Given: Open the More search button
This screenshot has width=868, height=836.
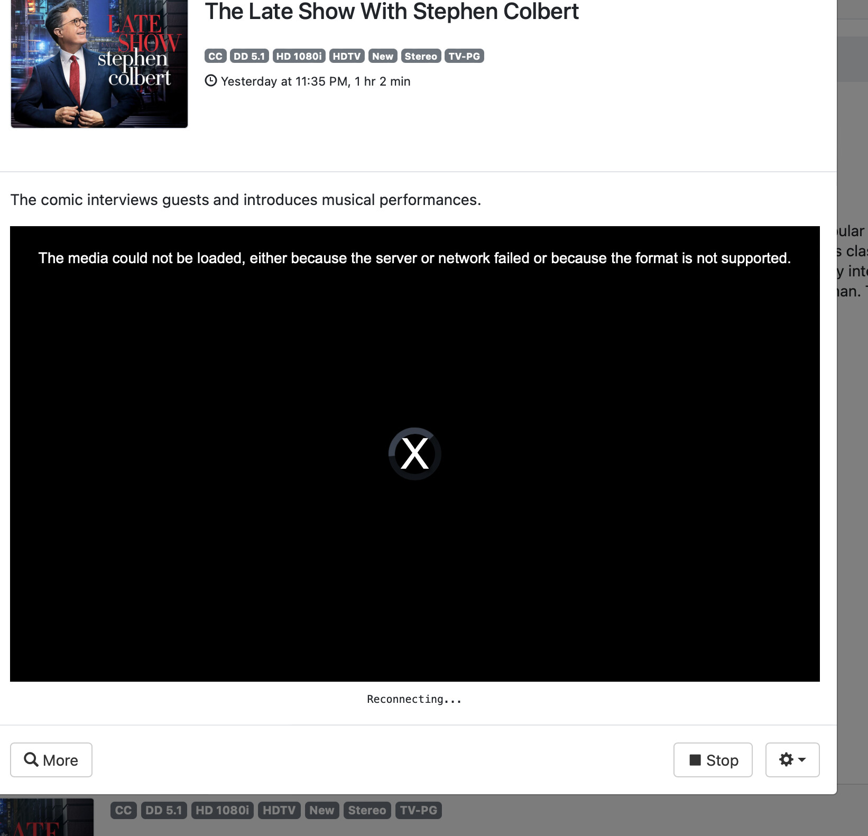Looking at the screenshot, I should click(x=51, y=760).
